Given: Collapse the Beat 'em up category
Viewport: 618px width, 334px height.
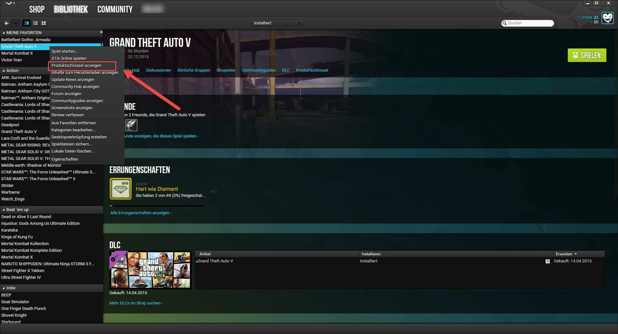Looking at the screenshot, I should tap(4, 210).
